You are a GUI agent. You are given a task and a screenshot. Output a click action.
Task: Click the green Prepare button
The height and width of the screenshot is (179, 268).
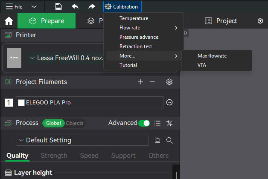pos(47,21)
